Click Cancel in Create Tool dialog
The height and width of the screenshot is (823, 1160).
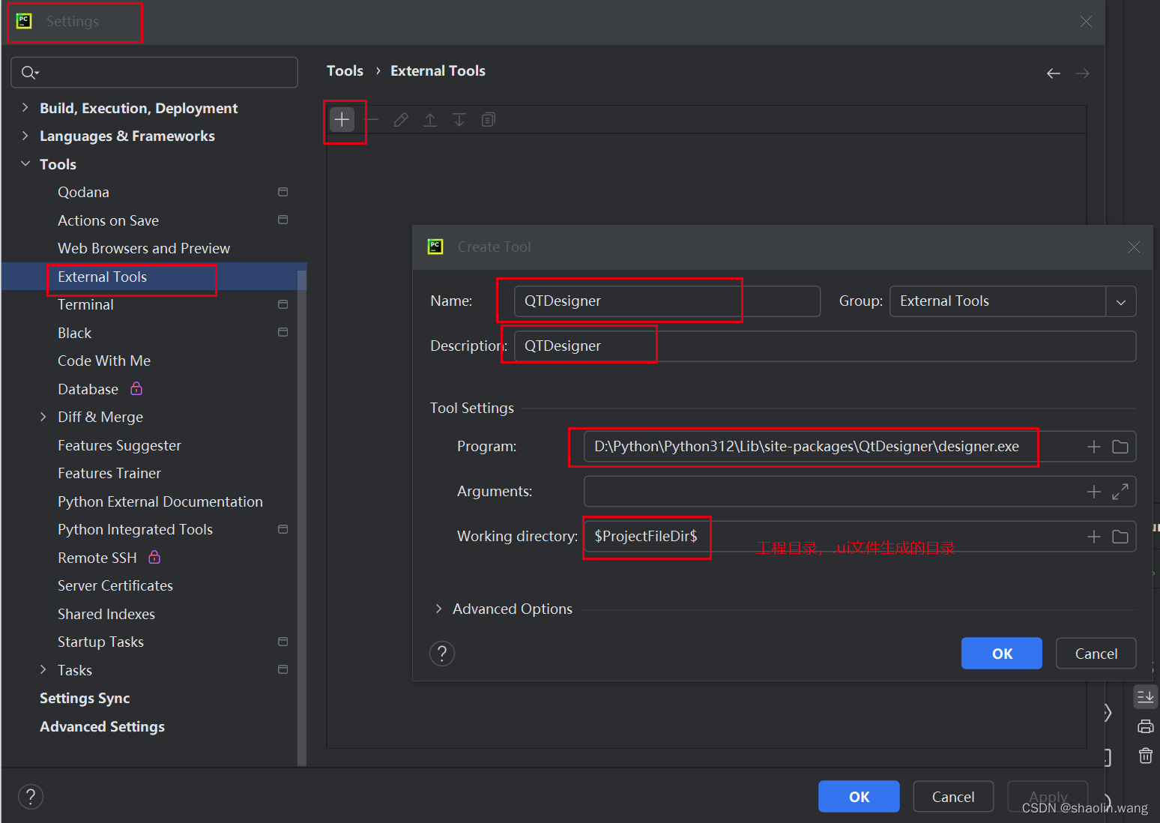[x=1096, y=654]
